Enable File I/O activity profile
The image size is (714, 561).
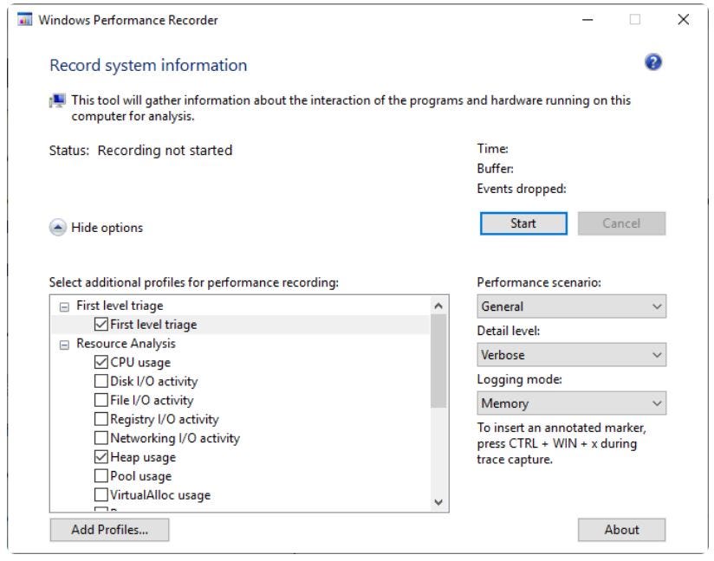101,400
